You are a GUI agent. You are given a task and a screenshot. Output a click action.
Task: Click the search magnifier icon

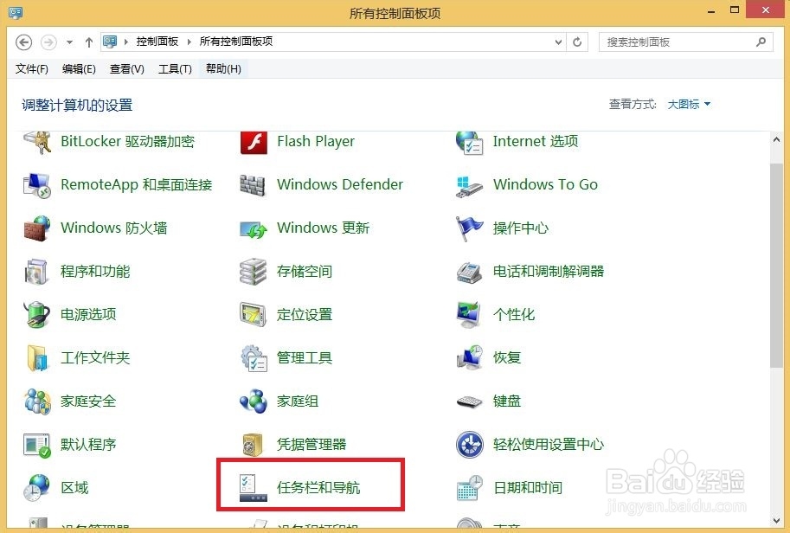point(761,42)
